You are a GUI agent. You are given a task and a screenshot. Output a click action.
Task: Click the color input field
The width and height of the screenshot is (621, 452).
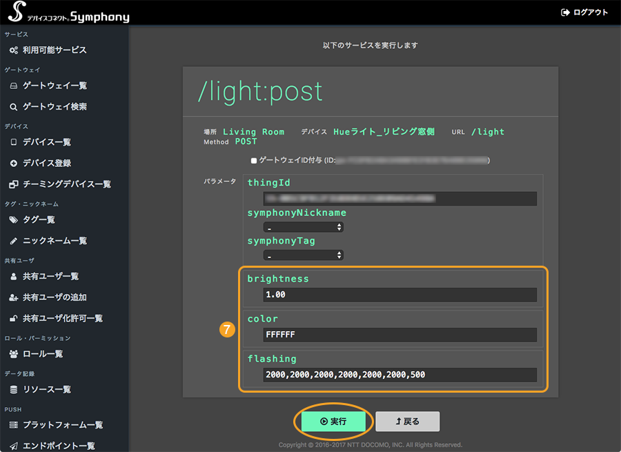point(400,335)
